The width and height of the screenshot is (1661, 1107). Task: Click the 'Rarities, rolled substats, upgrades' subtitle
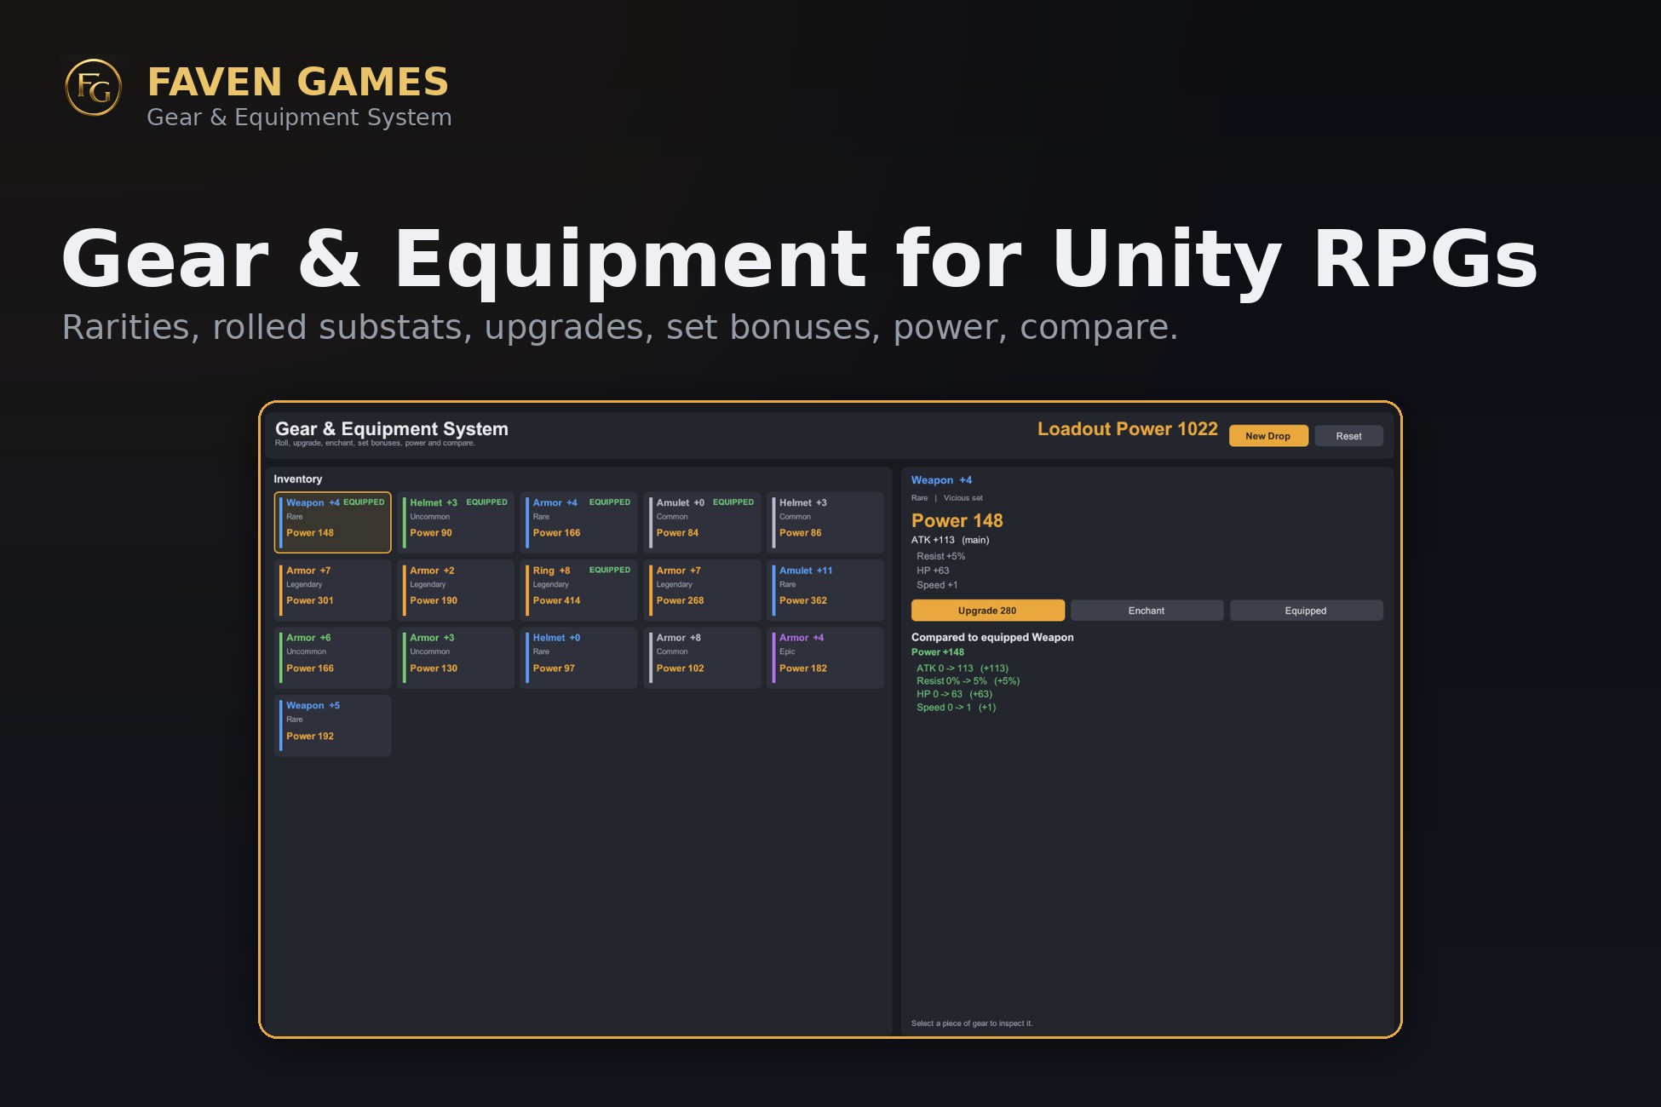(620, 327)
